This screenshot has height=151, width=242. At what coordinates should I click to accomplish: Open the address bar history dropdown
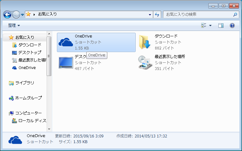pyautogui.click(x=150, y=15)
